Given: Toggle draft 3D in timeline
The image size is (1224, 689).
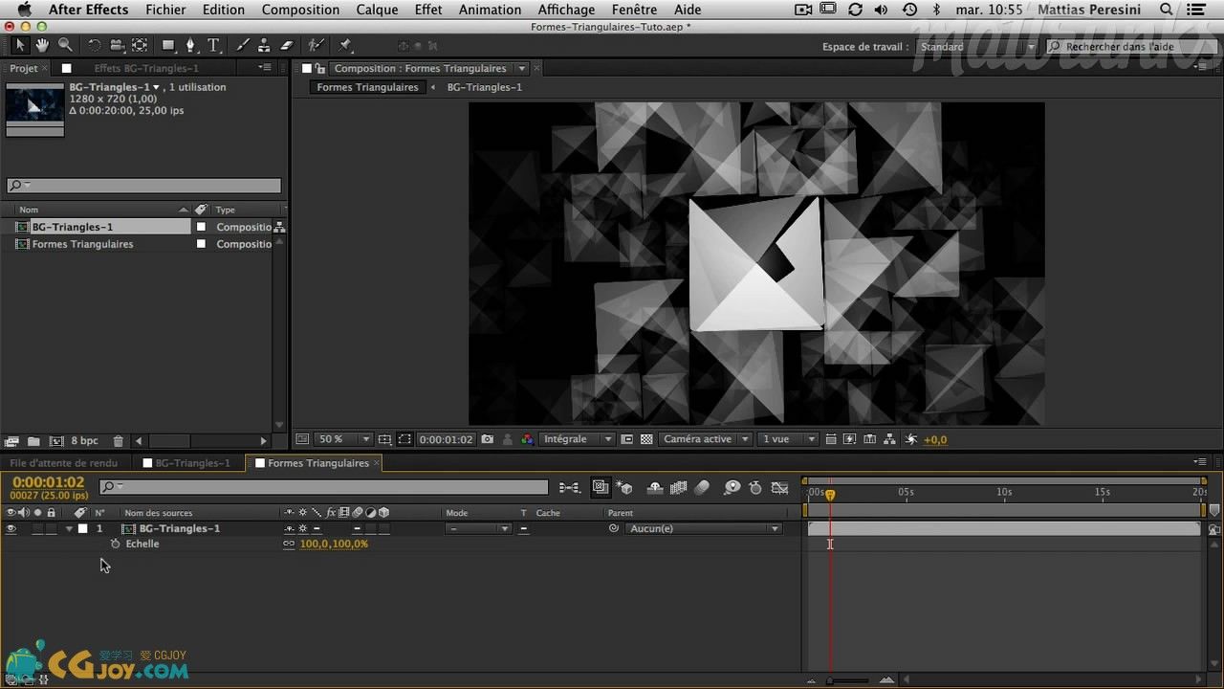Looking at the screenshot, I should tap(624, 488).
